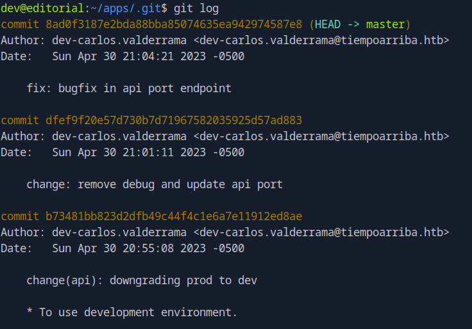The height and width of the screenshot is (329, 472).
Task: Click the commit hash starting with 8ad0f3187
Action: [x=174, y=24]
